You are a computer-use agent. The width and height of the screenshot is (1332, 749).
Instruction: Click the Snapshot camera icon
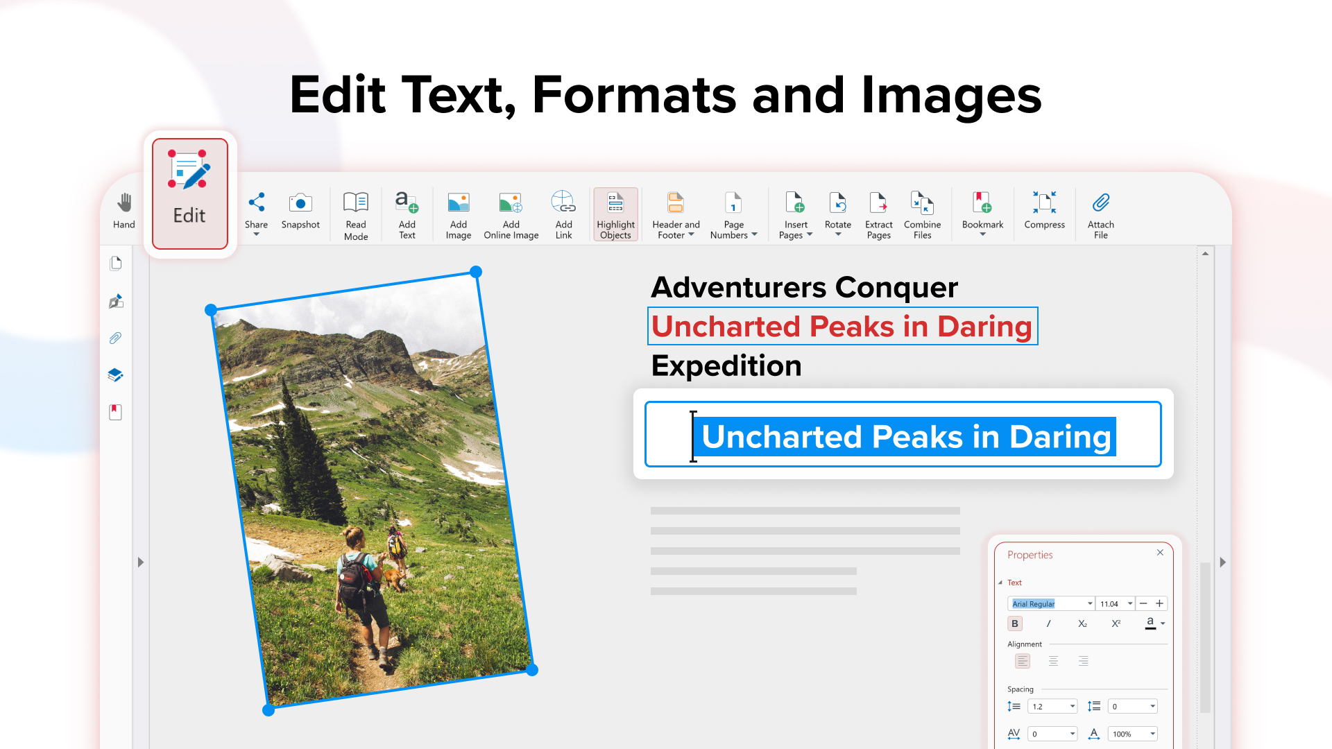(300, 203)
